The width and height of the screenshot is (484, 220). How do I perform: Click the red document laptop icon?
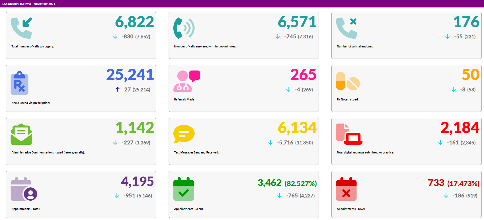(349, 134)
